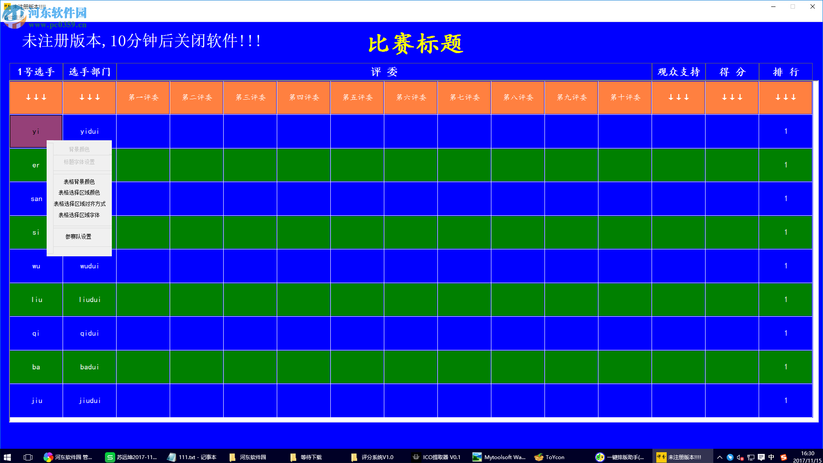
Task: Click the 第十评委 header cell
Action: [625, 98]
